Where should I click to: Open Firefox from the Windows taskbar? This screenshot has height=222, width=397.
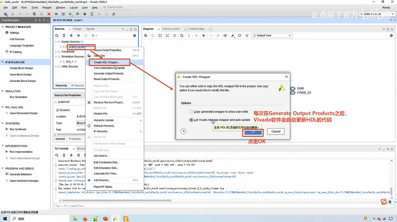(85, 219)
